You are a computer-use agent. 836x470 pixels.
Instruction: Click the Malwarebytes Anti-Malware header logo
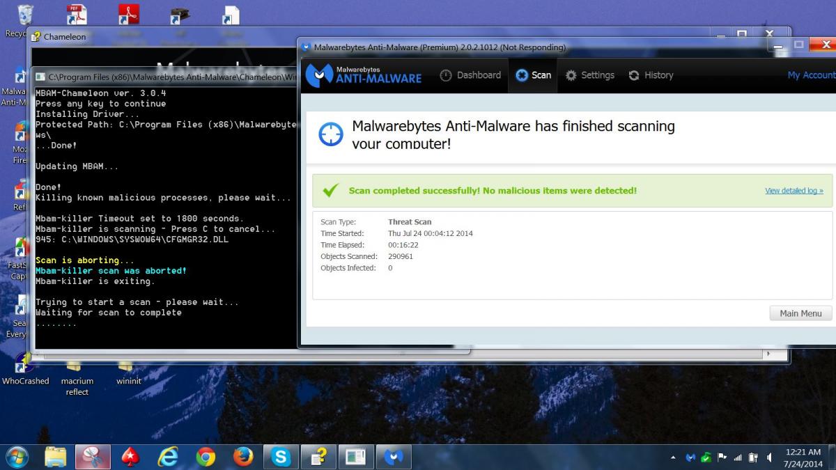click(363, 75)
